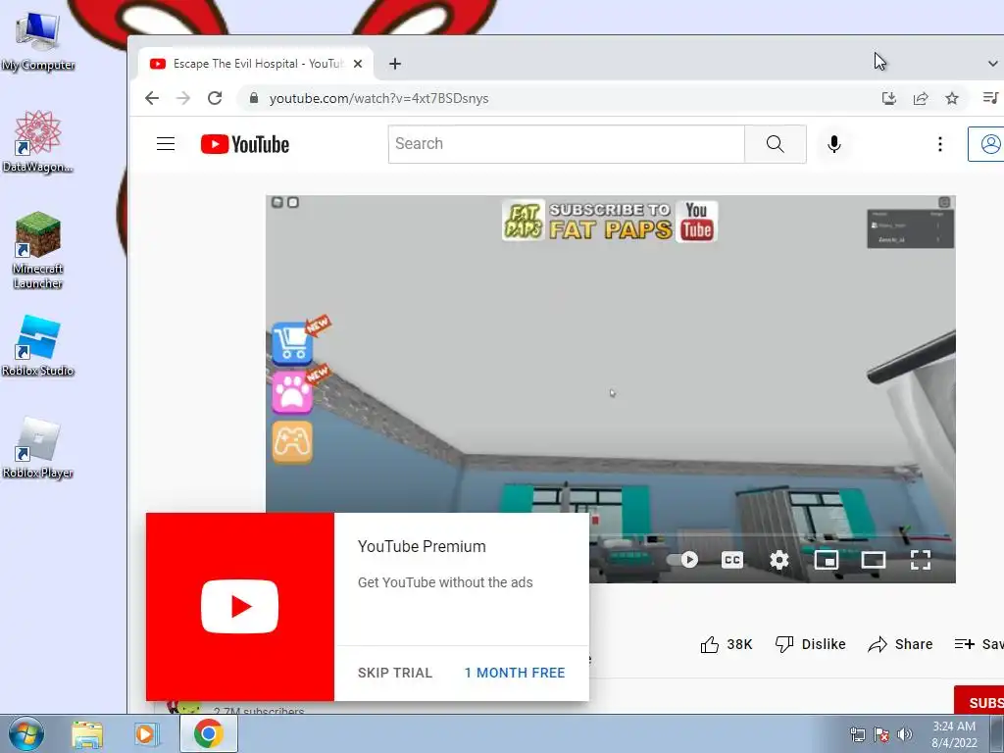The width and height of the screenshot is (1004, 753).
Task: Save the video to a playlist
Action: tap(979, 644)
